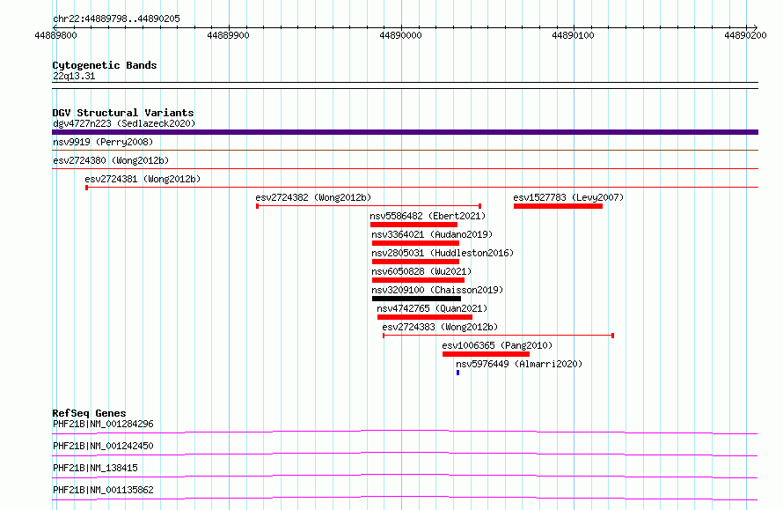Open the nsv3209100 (Chaisson2019) variant label
The width and height of the screenshot is (783, 510).
pyautogui.click(x=437, y=290)
